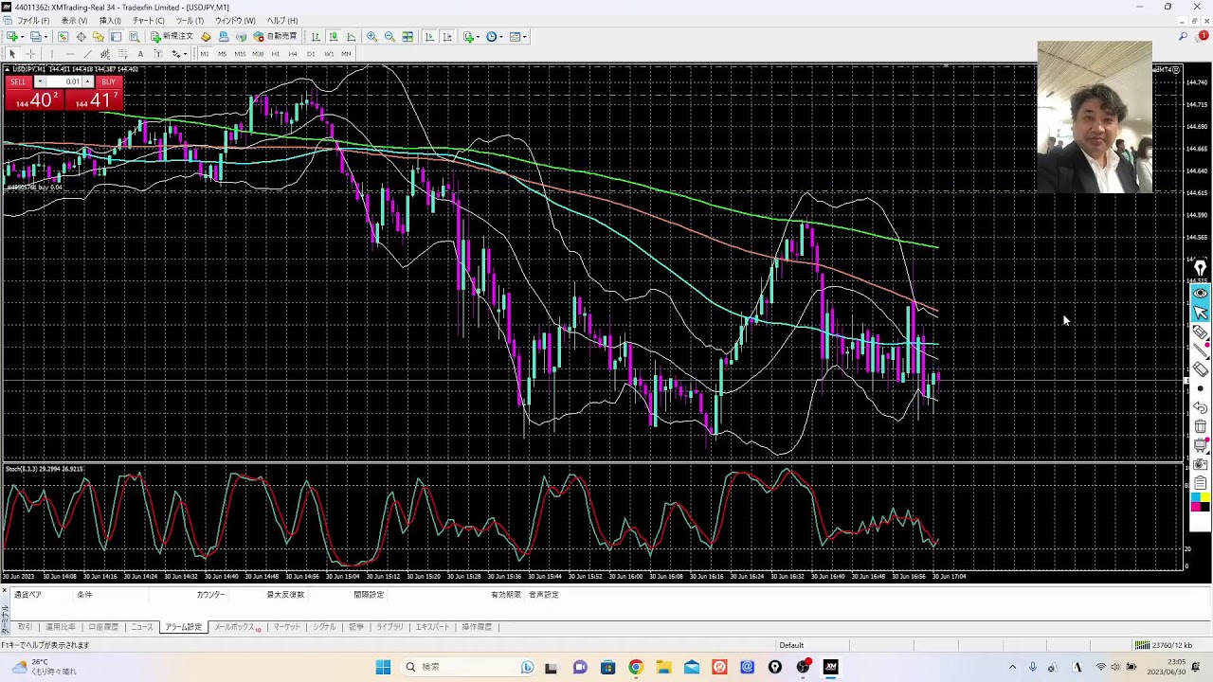
Task: Select the text label tool (A icon)
Action: pyautogui.click(x=140, y=54)
